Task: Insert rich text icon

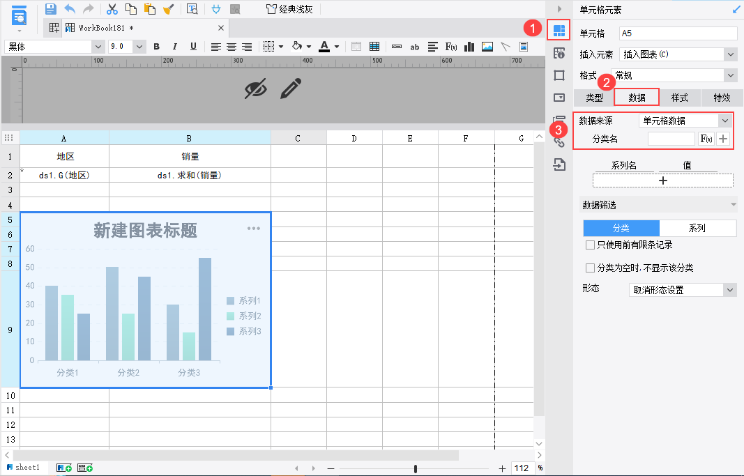Action: (433, 47)
